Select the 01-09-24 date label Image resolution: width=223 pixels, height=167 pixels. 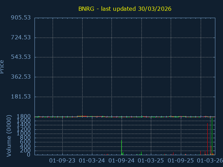(122, 160)
